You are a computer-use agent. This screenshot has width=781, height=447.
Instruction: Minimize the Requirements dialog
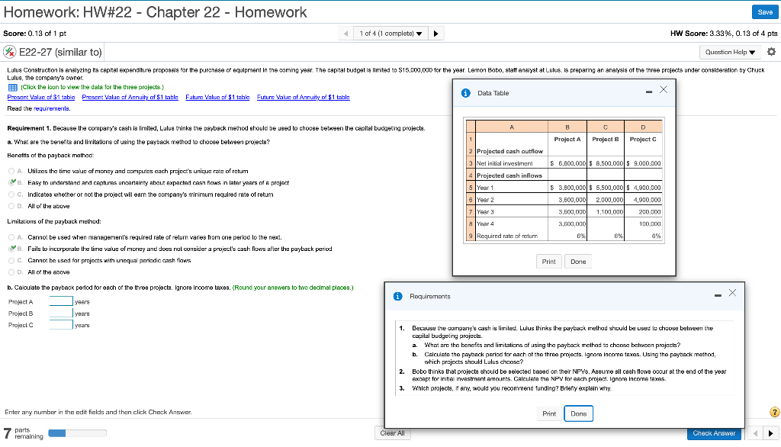pyautogui.click(x=718, y=295)
